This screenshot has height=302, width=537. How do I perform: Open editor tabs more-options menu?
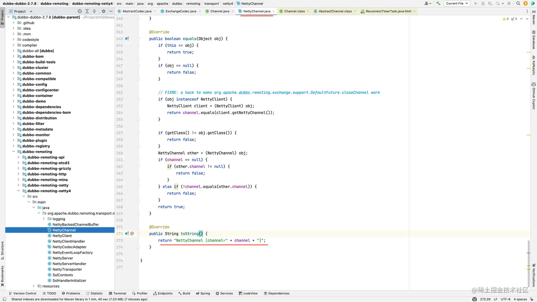tap(527, 11)
